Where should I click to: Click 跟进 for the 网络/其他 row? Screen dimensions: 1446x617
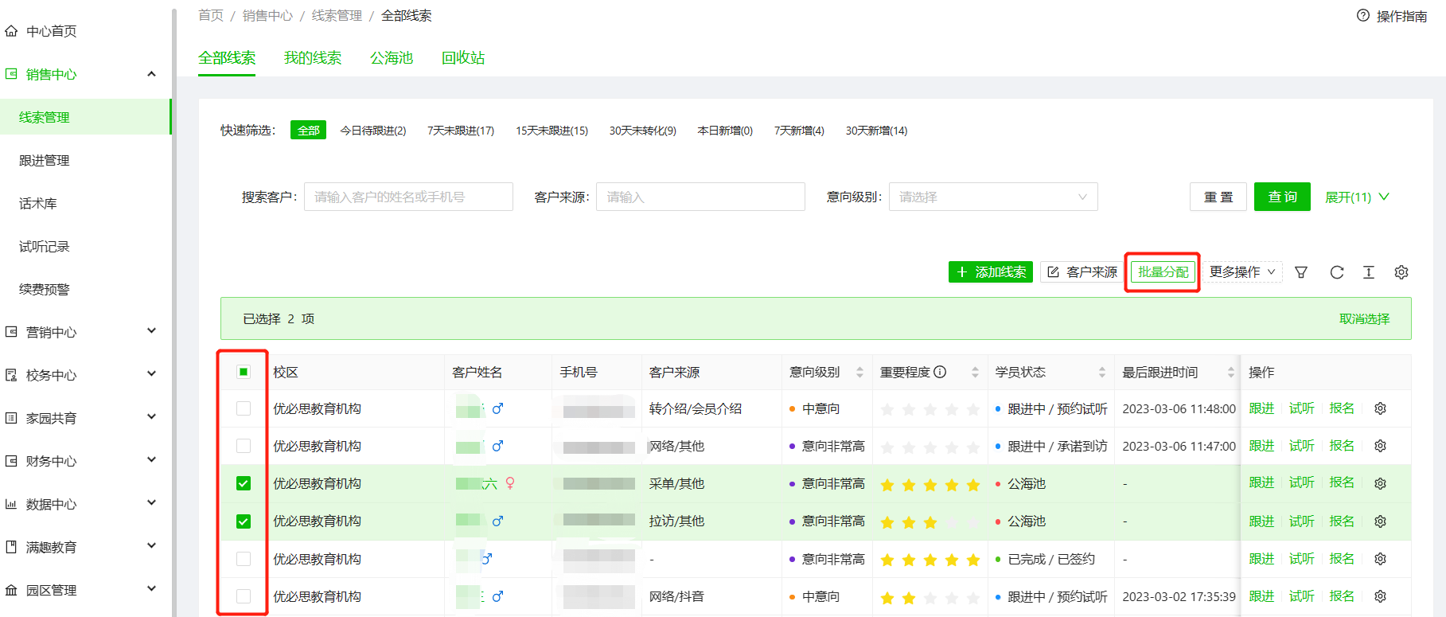click(1261, 446)
